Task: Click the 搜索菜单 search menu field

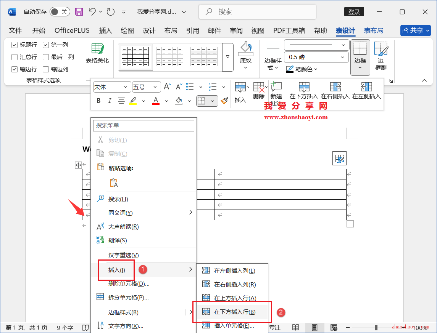Action: (x=144, y=125)
